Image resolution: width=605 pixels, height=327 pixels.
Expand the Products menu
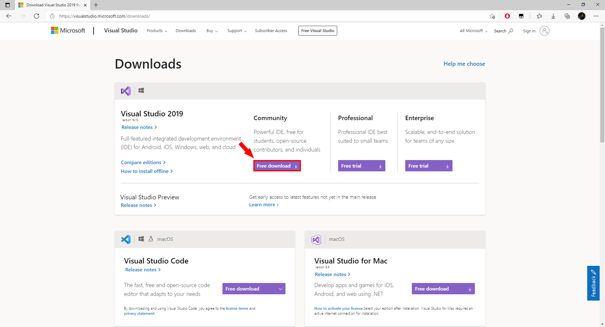pyautogui.click(x=157, y=31)
